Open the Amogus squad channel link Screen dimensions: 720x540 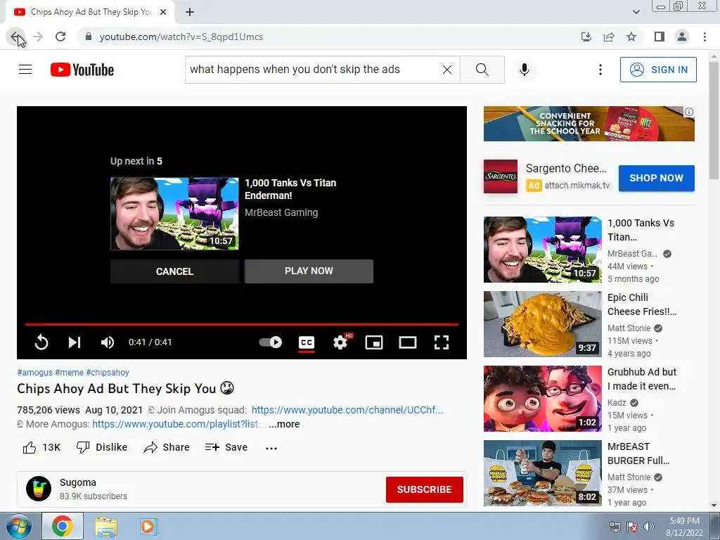point(347,410)
